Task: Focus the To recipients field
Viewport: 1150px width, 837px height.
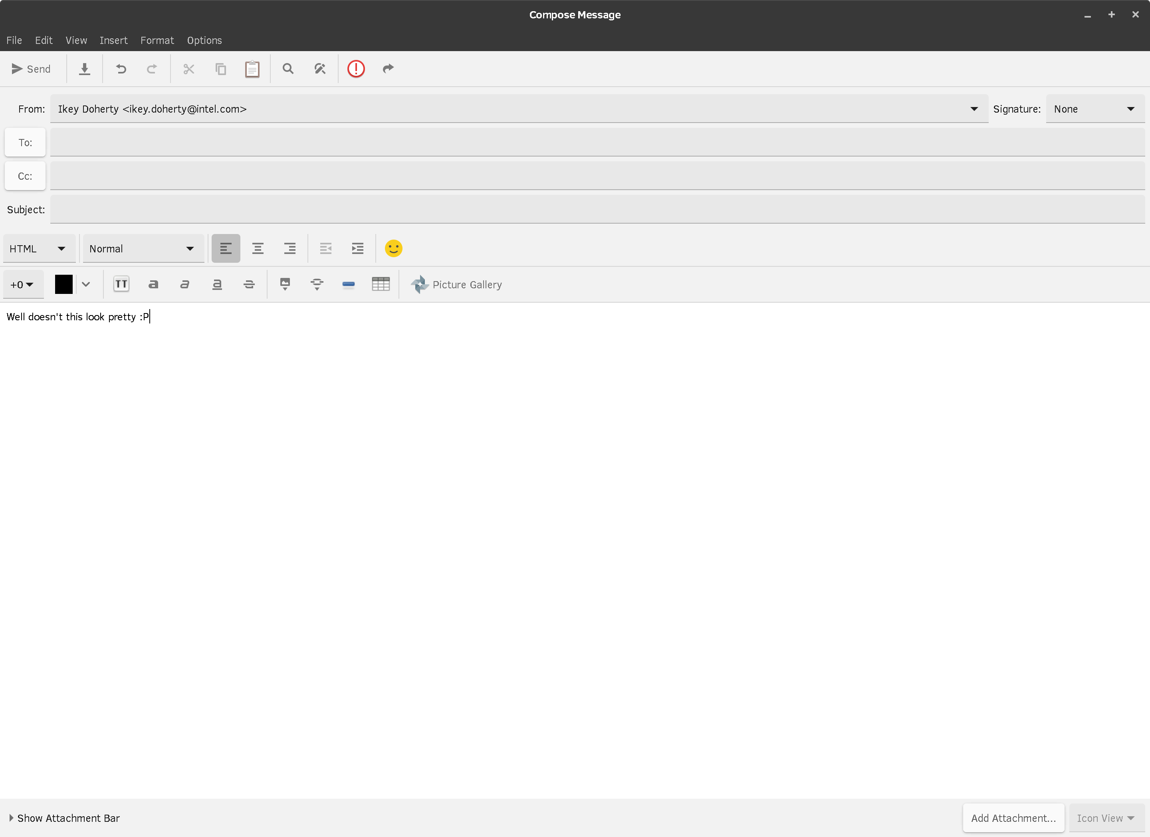Action: (597, 143)
